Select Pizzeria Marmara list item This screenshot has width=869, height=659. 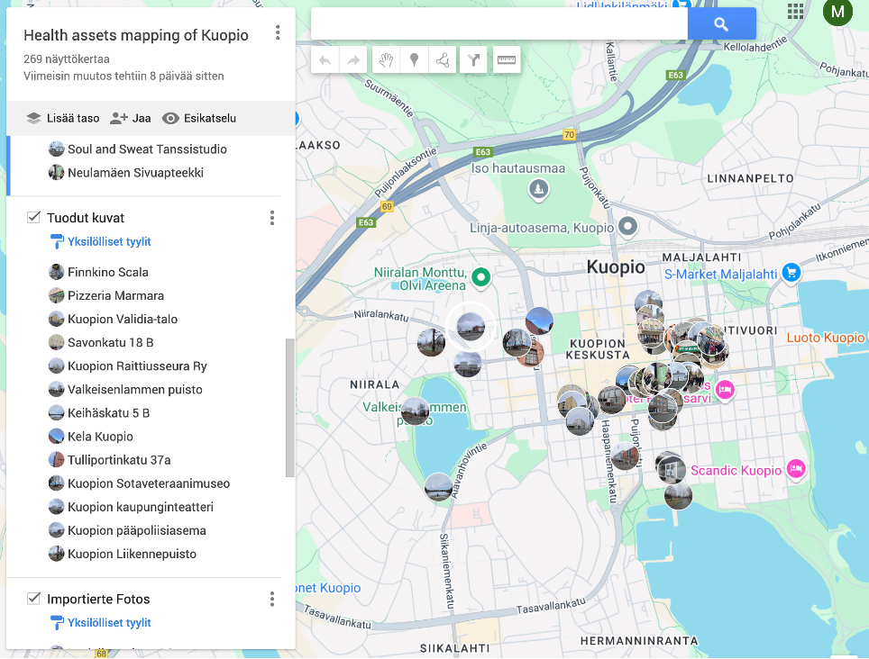[115, 296]
